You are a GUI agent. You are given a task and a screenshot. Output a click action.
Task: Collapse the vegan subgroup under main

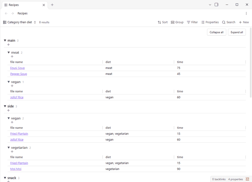(x=9, y=82)
